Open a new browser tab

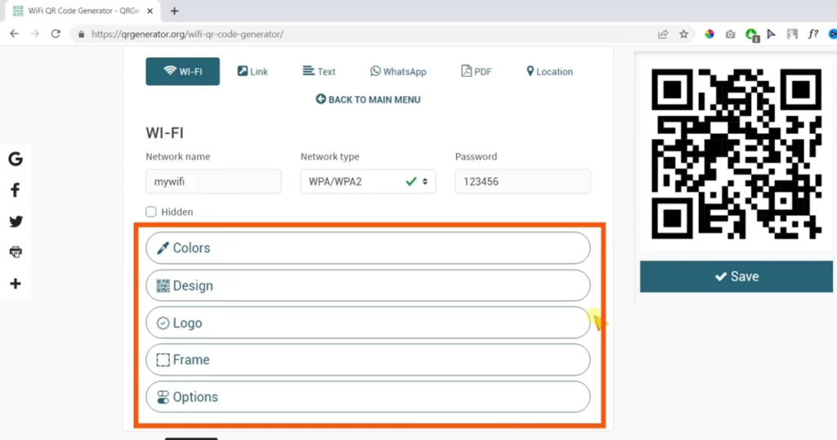click(175, 11)
